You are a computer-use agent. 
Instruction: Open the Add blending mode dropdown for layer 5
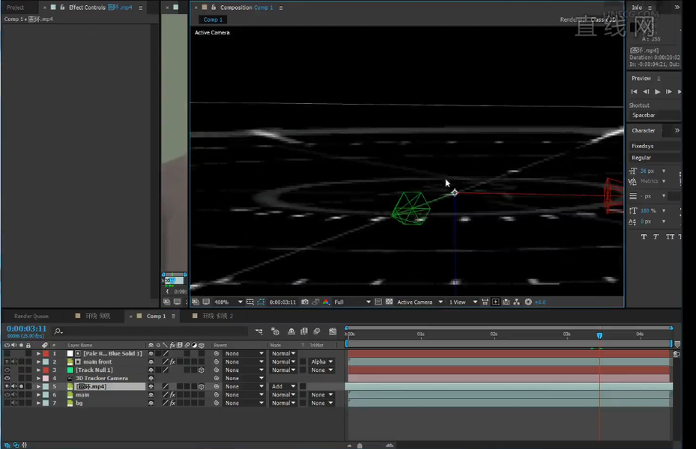click(284, 386)
